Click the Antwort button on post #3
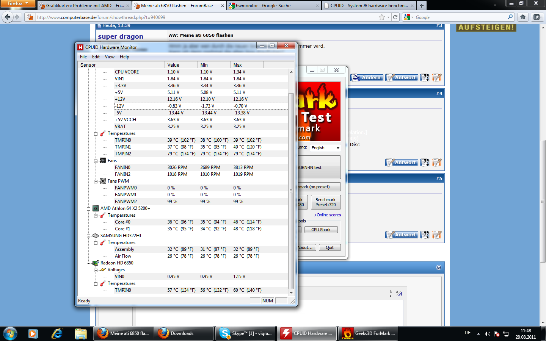The height and width of the screenshot is (341, 546). 402,78
